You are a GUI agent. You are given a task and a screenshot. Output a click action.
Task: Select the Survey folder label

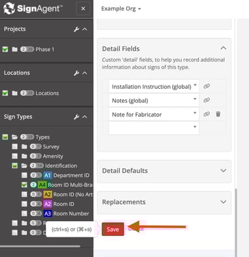click(51, 146)
